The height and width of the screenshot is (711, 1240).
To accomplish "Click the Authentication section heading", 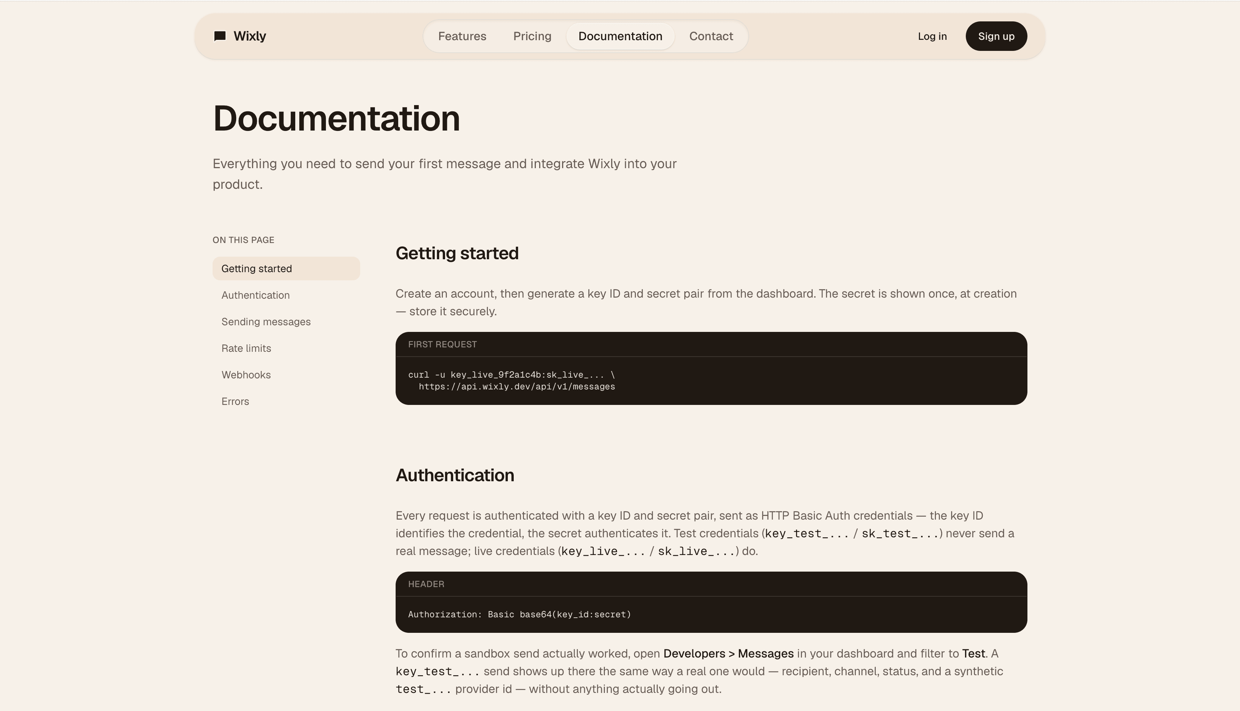I will 455,475.
